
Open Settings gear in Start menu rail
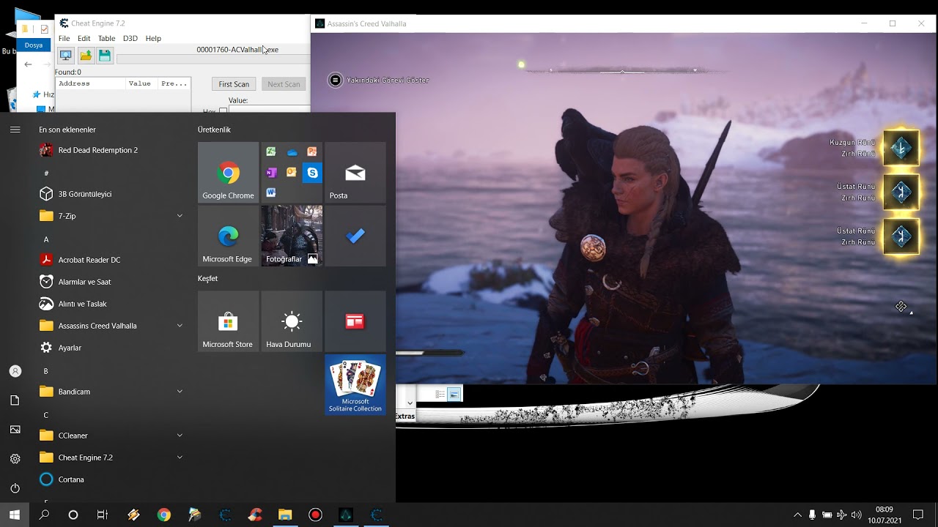tap(15, 459)
